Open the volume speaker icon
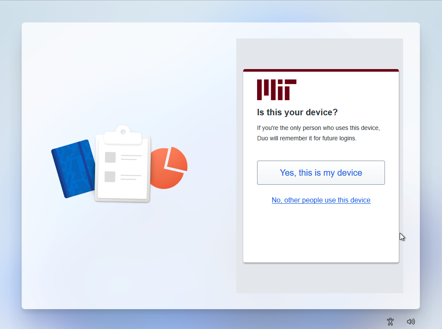442x329 pixels. coord(411,321)
